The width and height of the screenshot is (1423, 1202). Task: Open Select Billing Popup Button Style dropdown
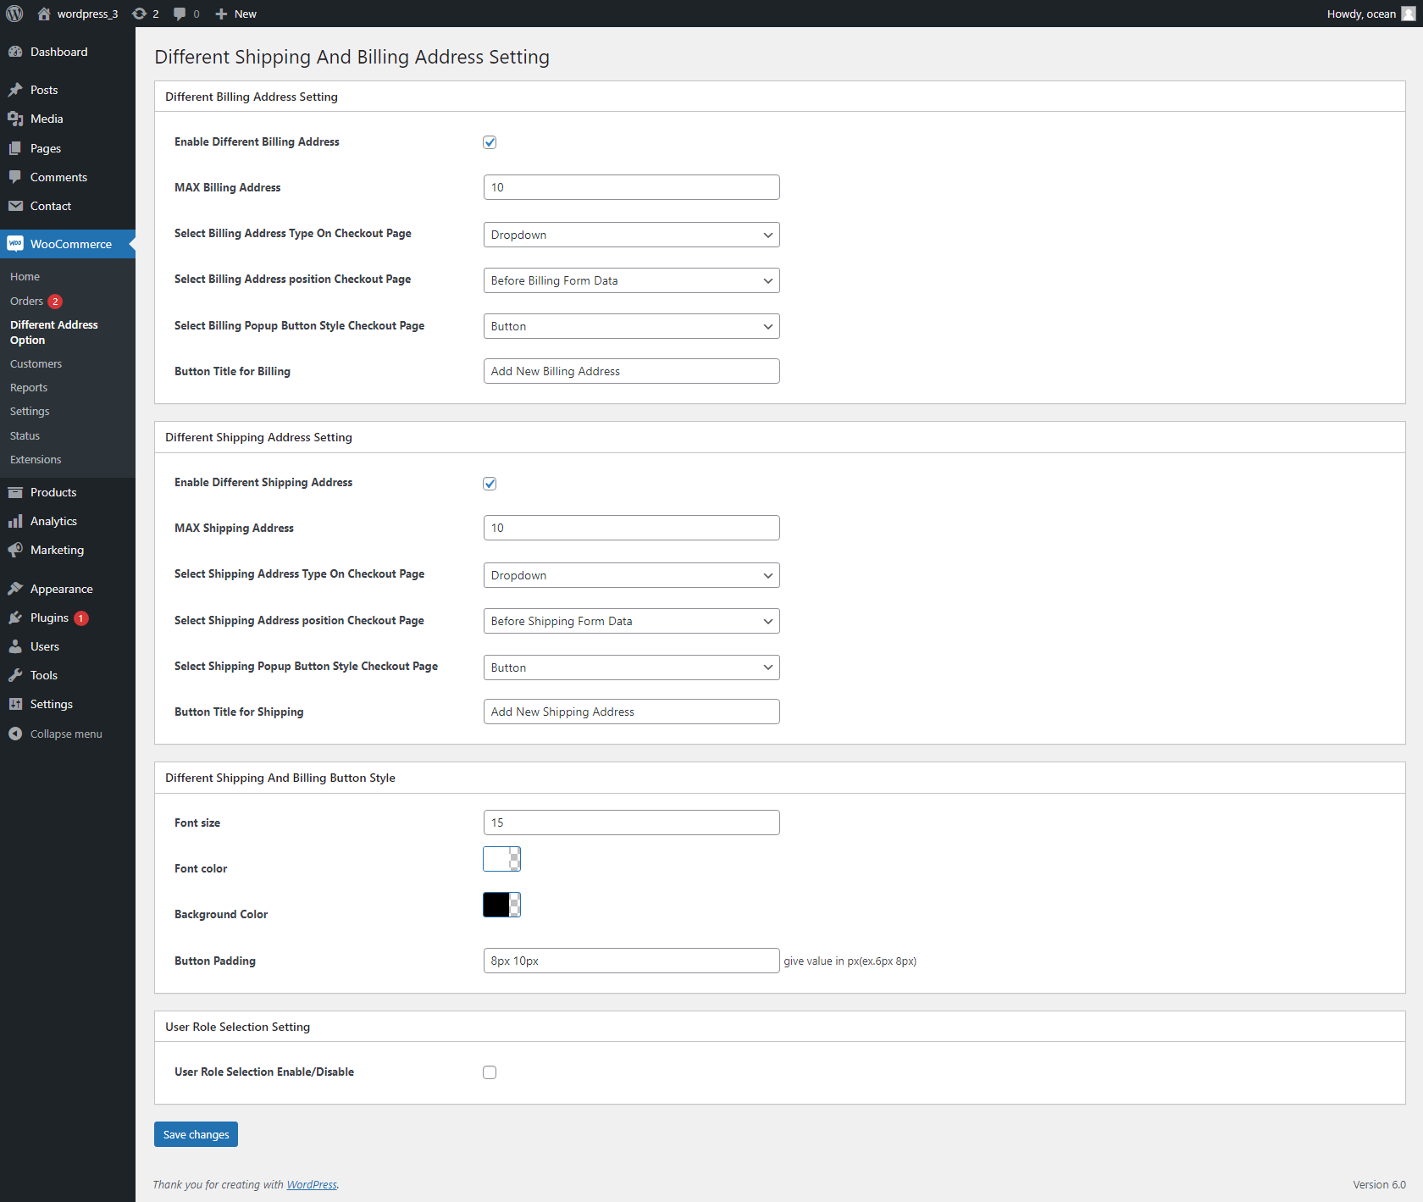point(630,326)
